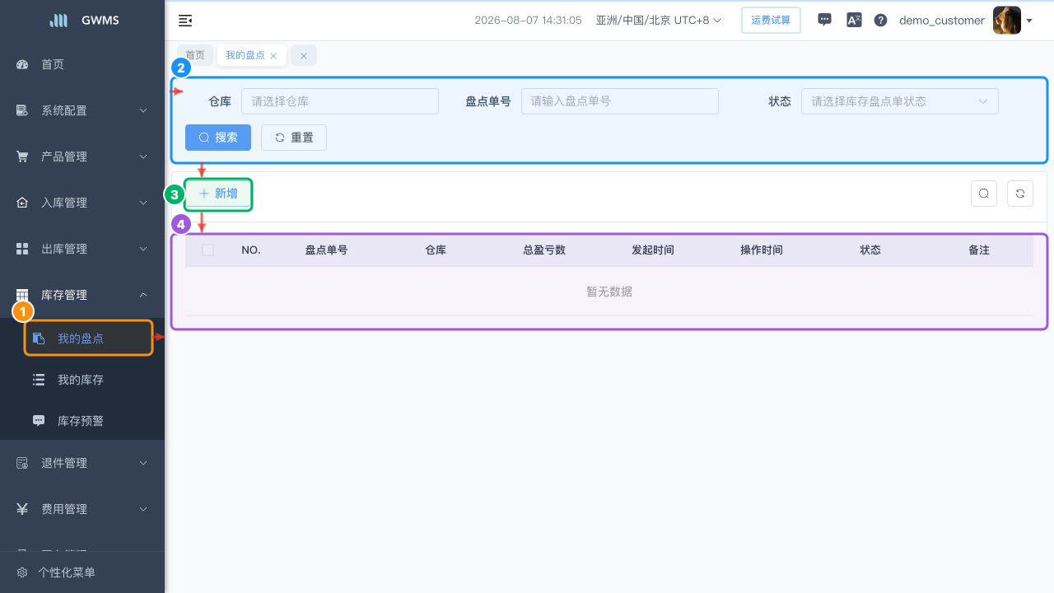
Task: Click the 仓库 column header in table
Action: coord(436,250)
